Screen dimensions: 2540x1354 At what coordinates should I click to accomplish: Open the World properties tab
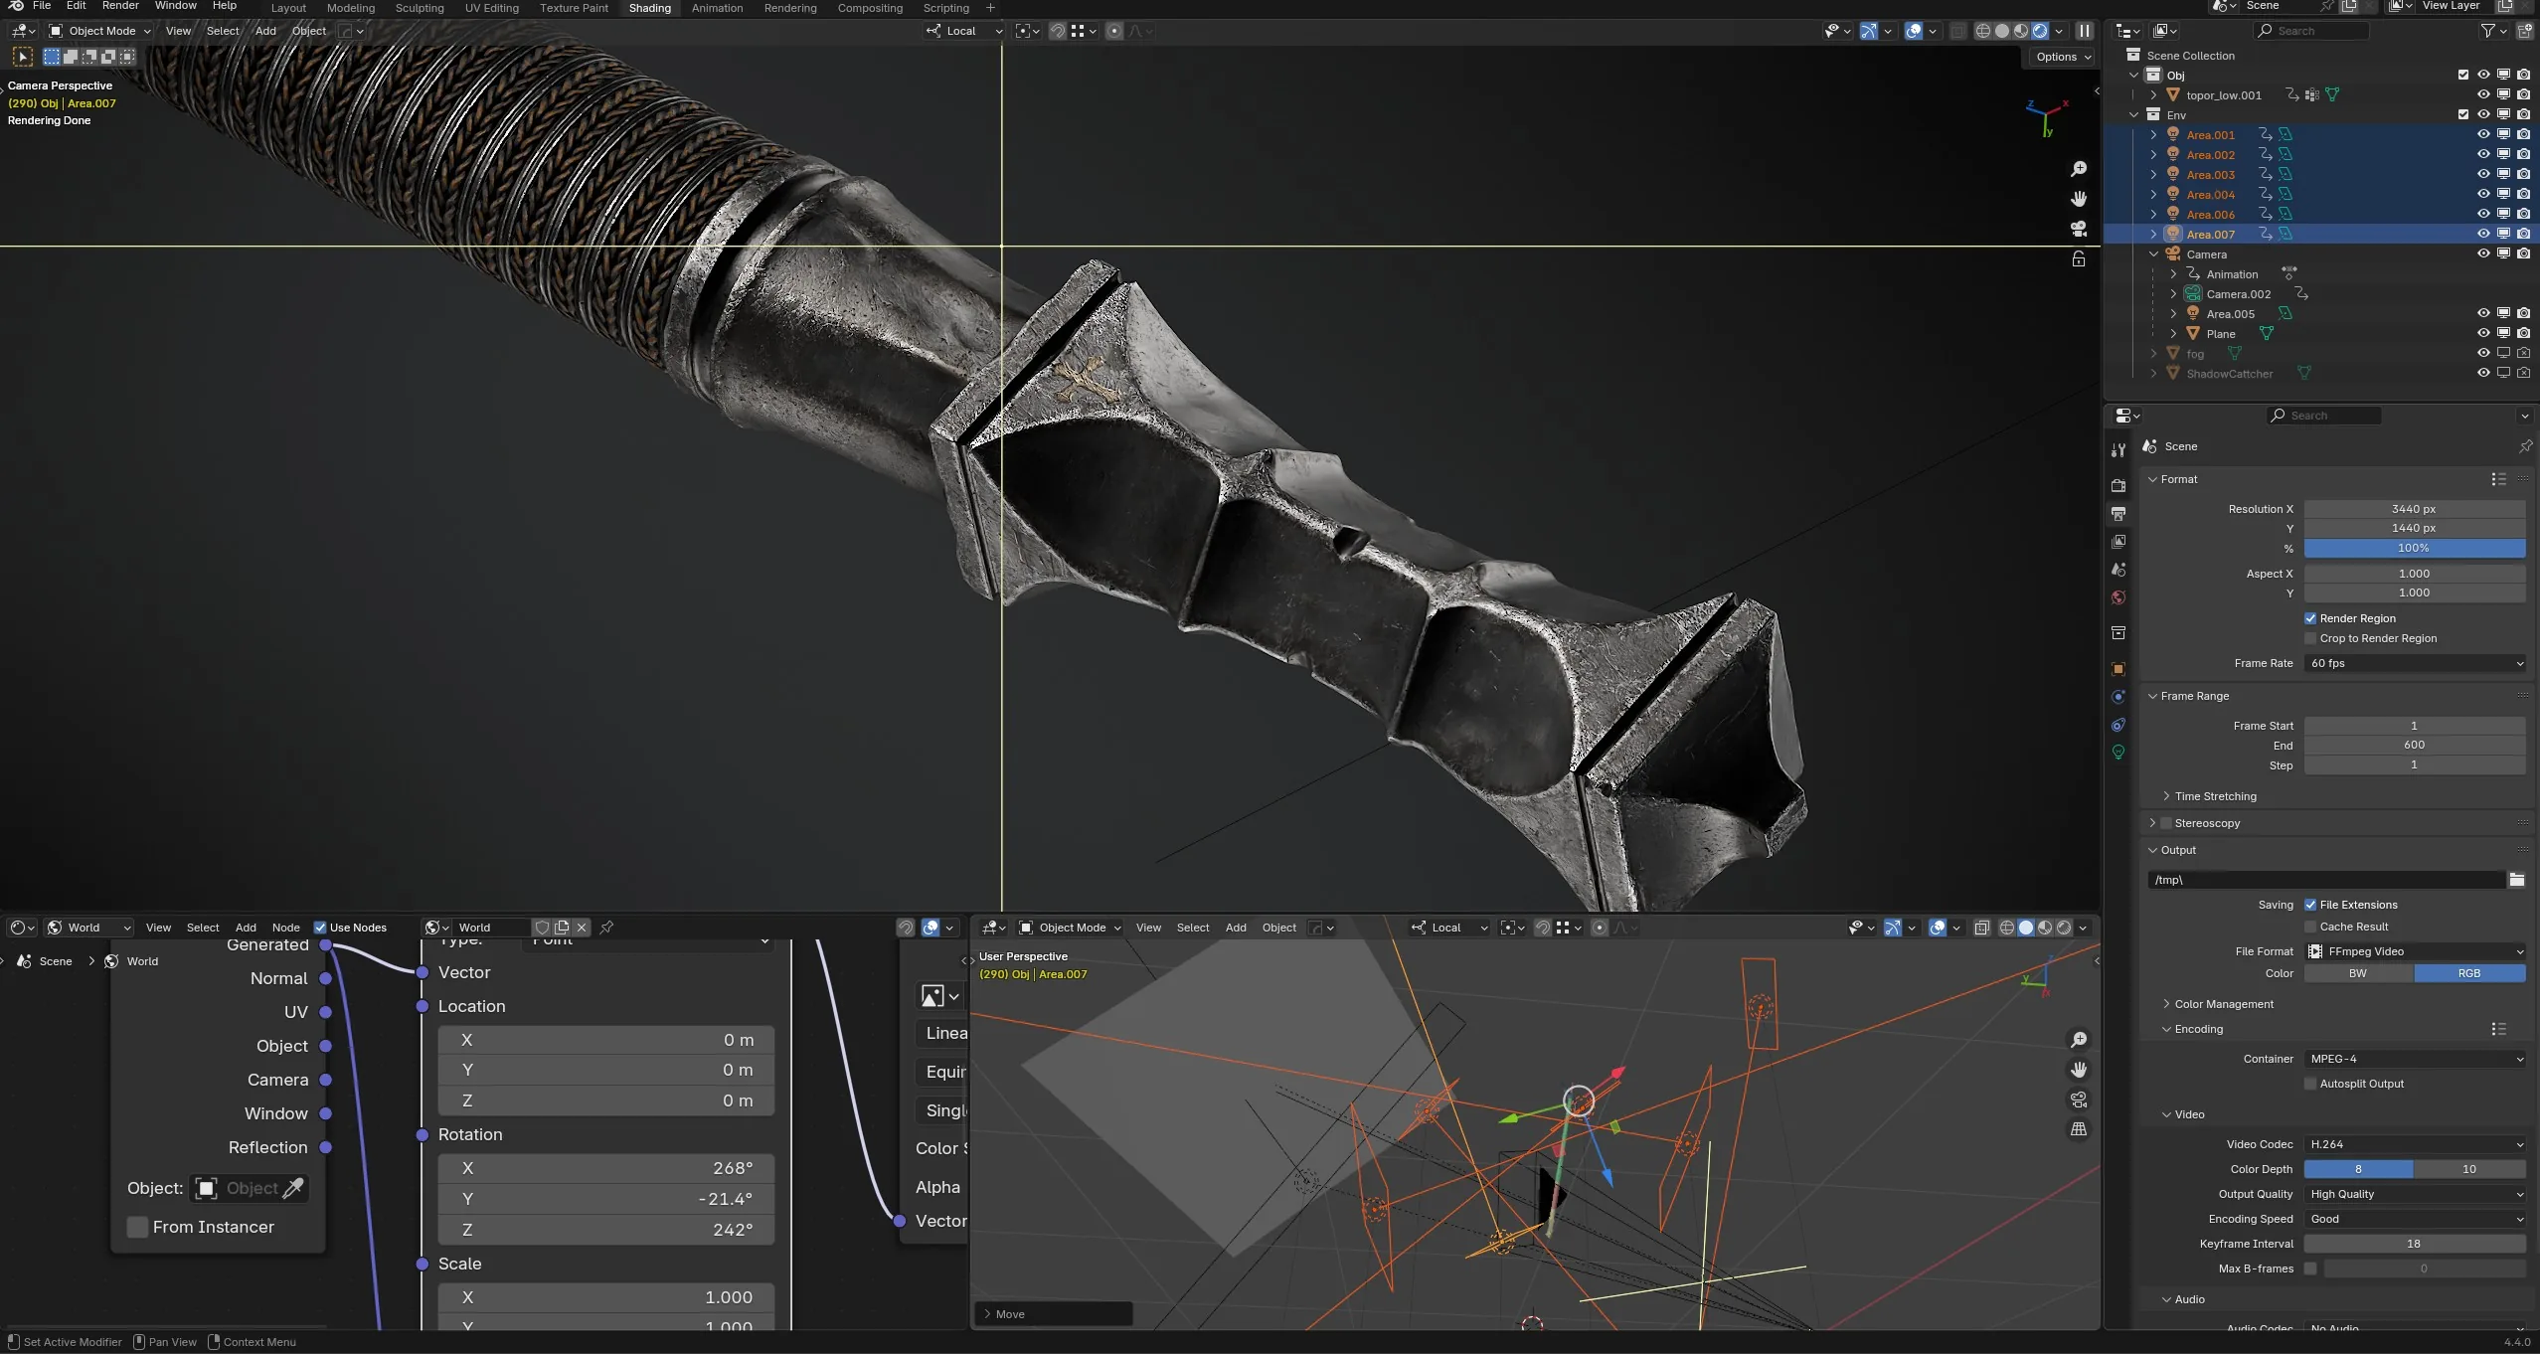(x=2118, y=597)
